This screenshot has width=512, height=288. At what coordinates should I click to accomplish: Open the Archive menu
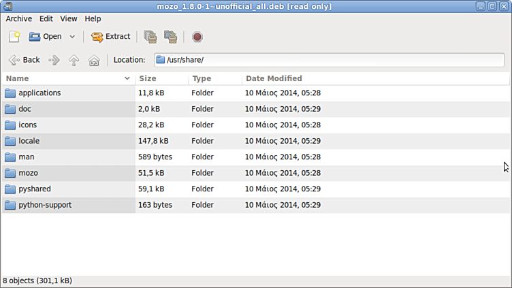tap(19, 19)
